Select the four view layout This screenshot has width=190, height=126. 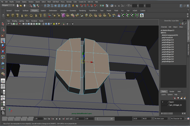pos(3,86)
